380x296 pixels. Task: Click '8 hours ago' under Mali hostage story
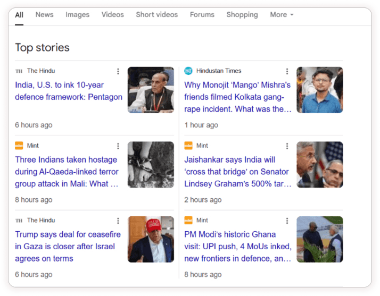34,200
